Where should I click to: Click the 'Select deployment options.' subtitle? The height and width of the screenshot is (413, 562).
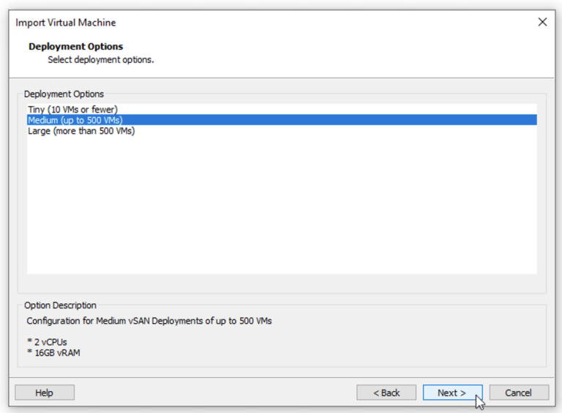(101, 60)
